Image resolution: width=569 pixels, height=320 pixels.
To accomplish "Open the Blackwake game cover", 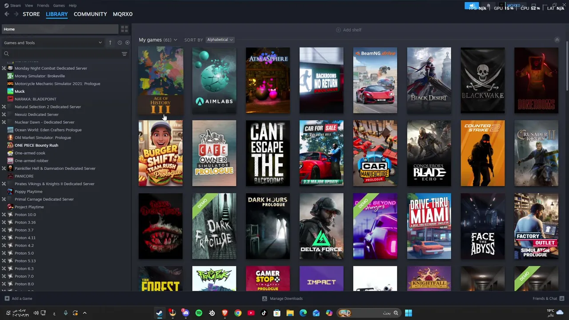I will pos(483,80).
